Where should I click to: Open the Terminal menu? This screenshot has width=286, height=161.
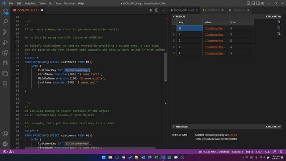69,3
